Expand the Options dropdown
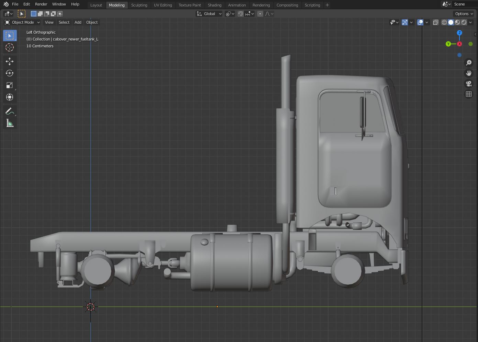This screenshot has width=478, height=342. click(464, 14)
